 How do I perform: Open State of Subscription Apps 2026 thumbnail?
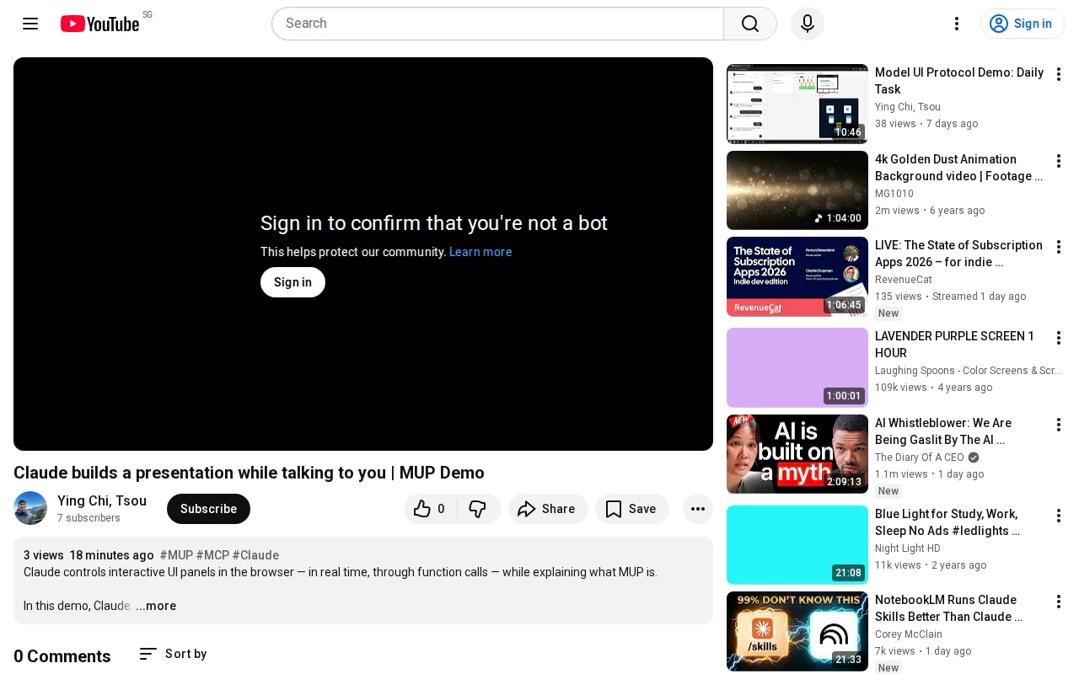[x=797, y=276]
